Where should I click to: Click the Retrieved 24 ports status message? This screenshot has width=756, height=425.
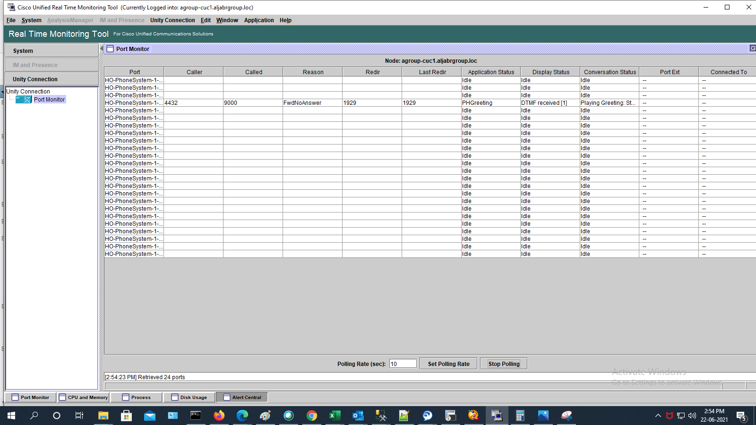[145, 377]
